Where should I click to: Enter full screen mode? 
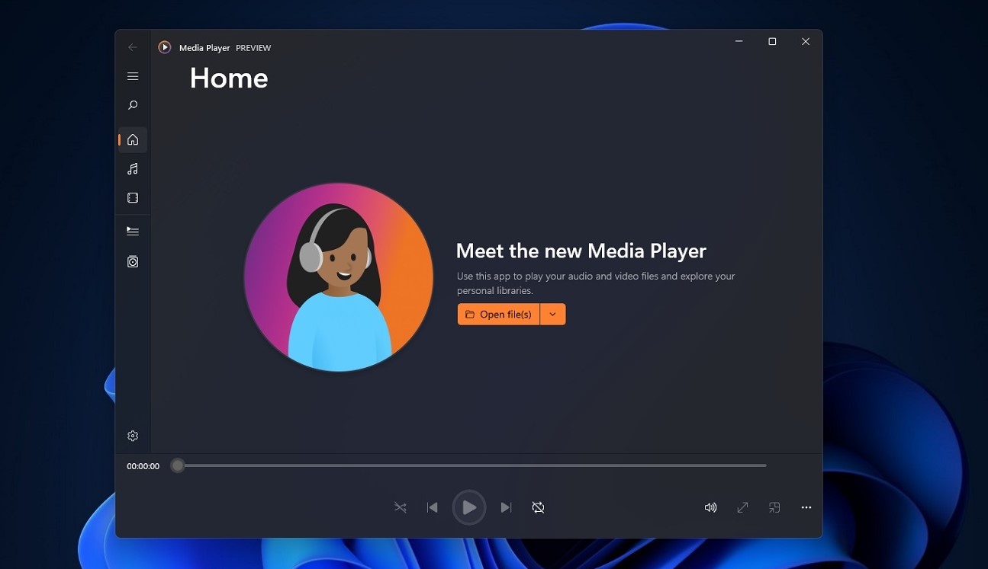742,507
